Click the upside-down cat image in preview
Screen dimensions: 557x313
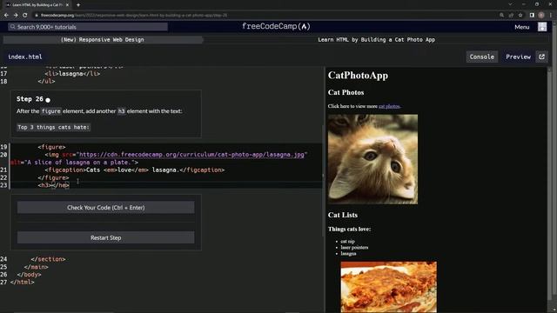(372, 159)
